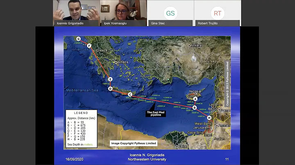295x165 pixels.
Task: Click pipeline waypoint marker G
Action: [78, 39]
